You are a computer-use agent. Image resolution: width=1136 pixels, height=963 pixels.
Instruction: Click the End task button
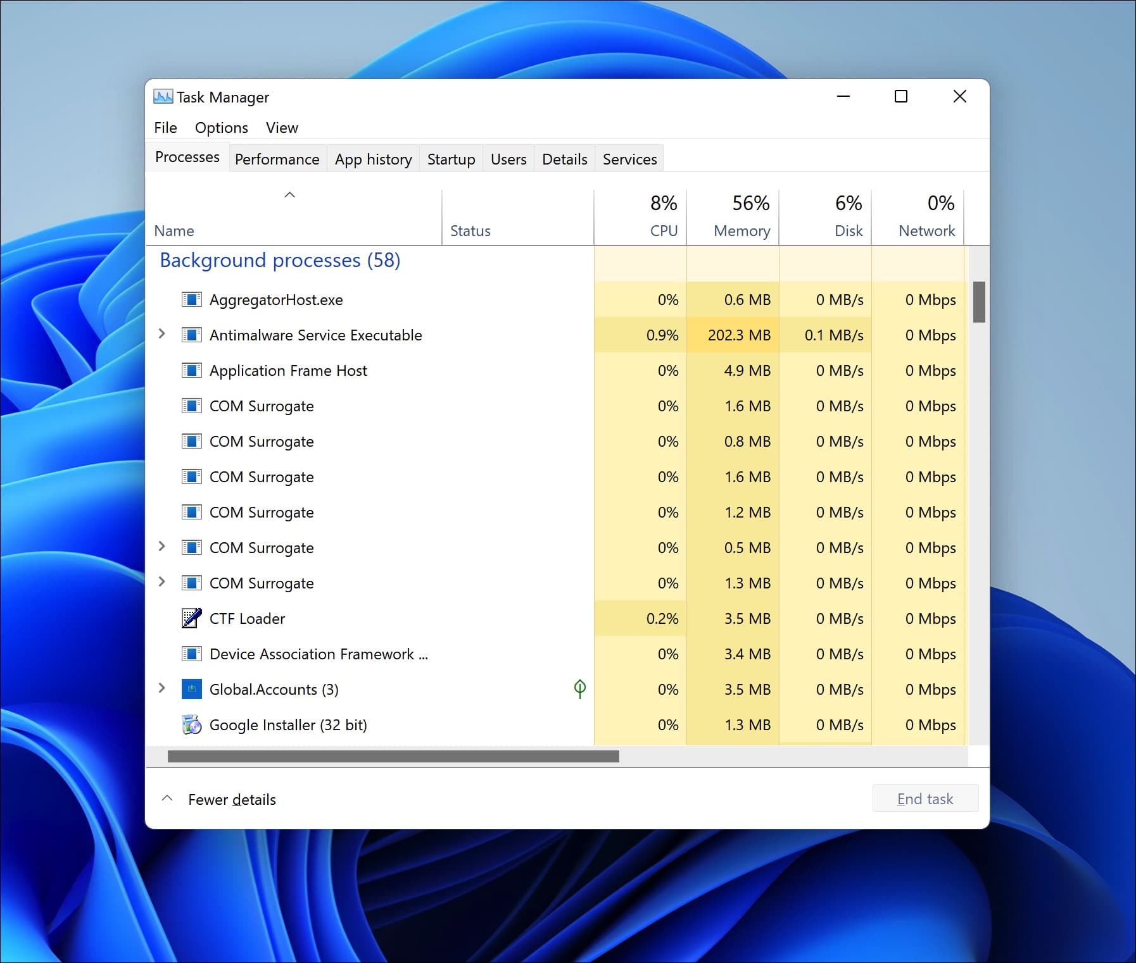click(925, 798)
